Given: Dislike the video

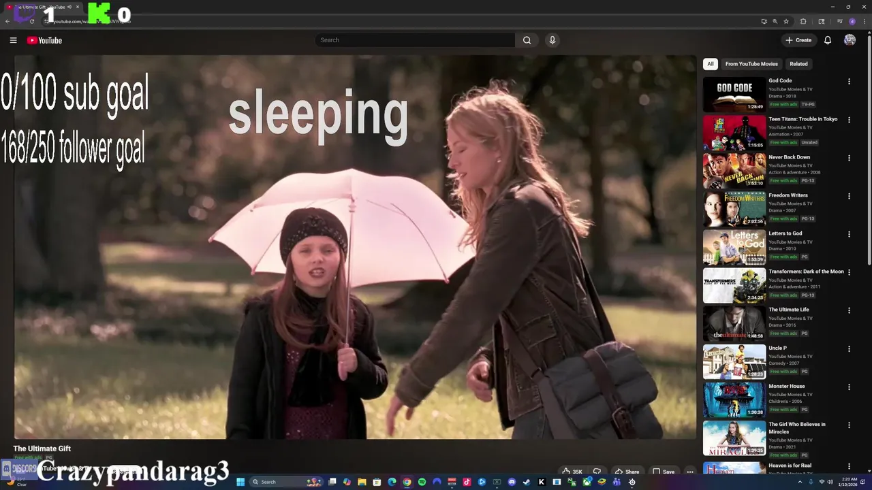Looking at the screenshot, I should [597, 472].
